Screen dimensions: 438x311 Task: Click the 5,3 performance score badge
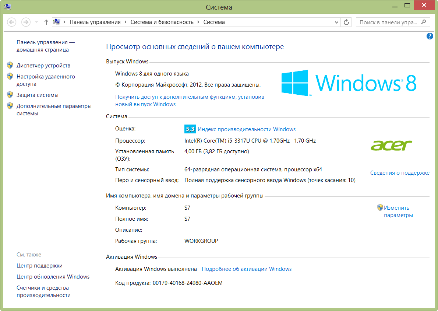point(190,129)
